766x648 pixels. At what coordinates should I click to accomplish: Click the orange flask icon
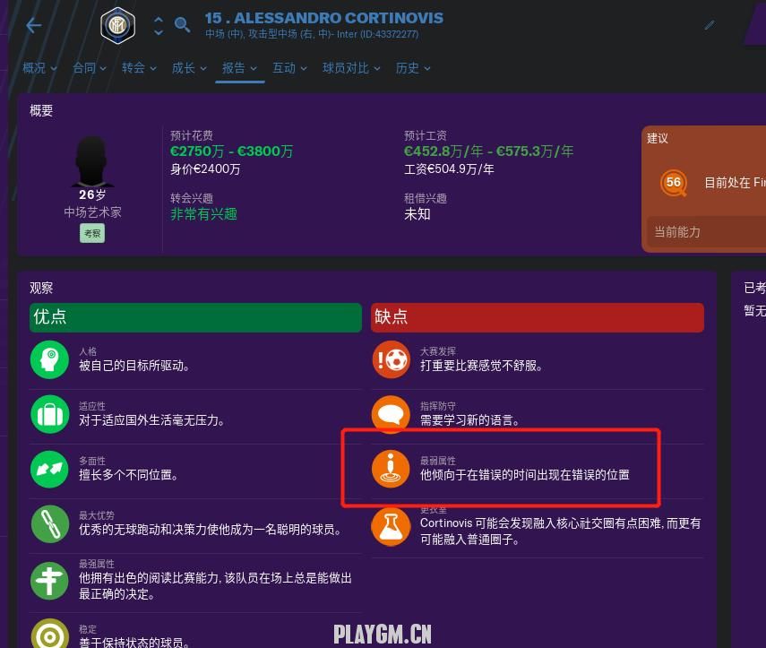click(x=391, y=527)
